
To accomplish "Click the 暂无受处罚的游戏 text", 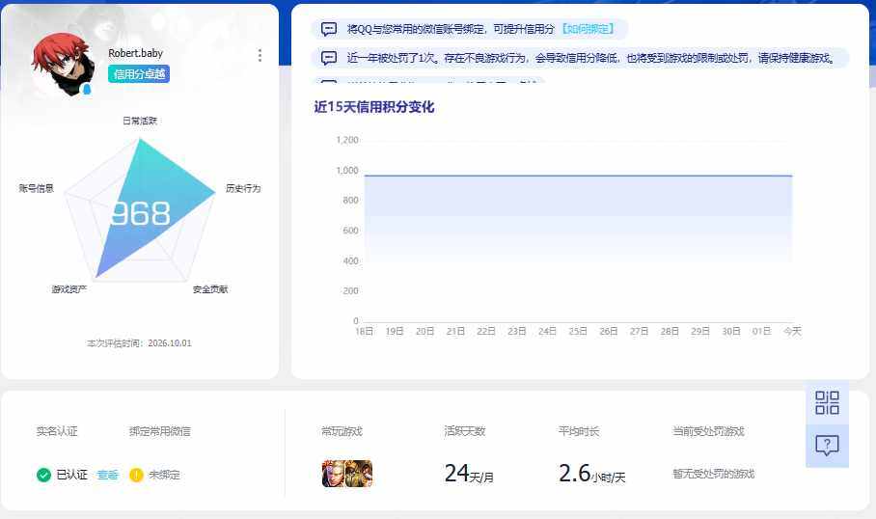I will tap(713, 474).
